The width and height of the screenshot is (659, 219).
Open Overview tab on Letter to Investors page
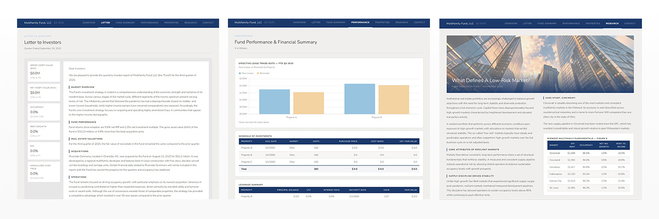click(x=89, y=23)
